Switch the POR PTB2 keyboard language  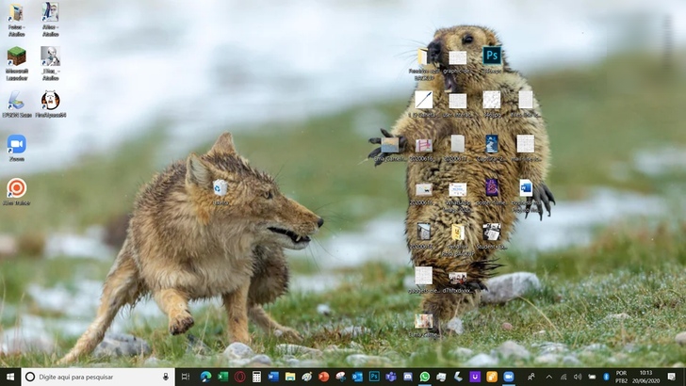pos(621,377)
